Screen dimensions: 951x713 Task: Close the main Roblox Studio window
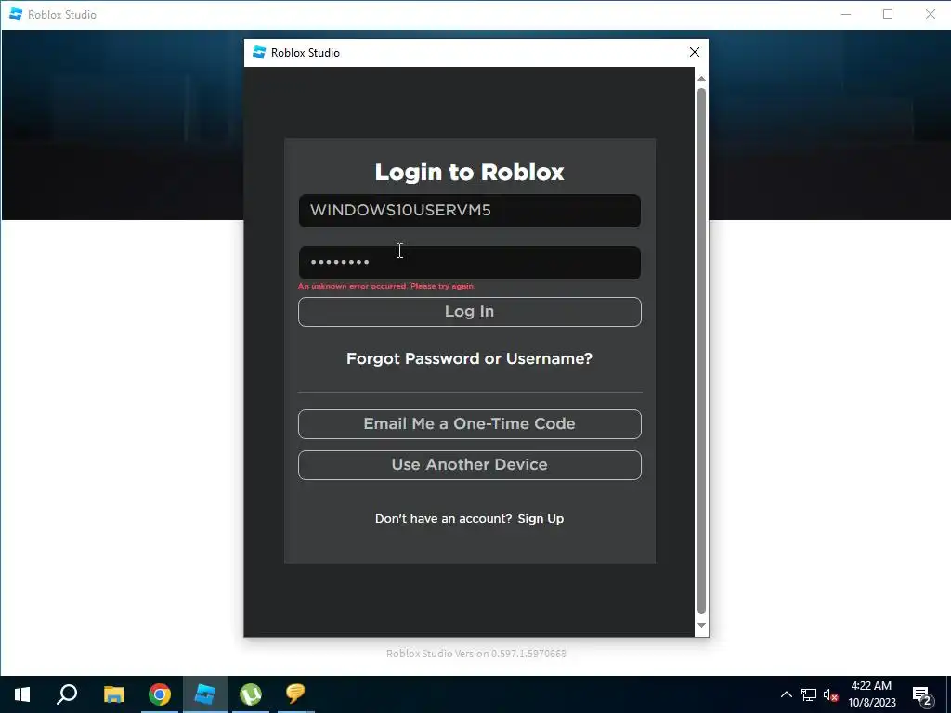click(931, 14)
